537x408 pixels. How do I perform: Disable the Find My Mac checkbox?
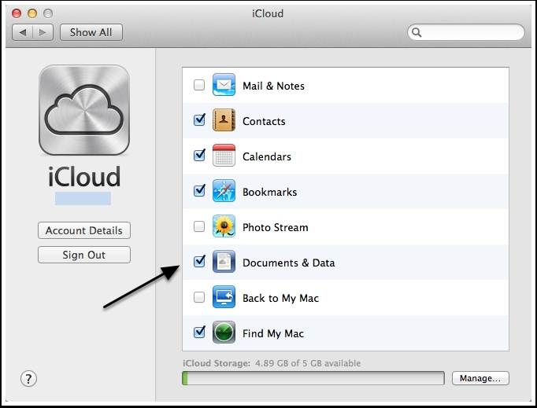coord(199,332)
